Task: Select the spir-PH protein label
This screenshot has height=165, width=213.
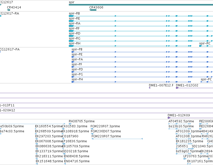Action: 77,79
